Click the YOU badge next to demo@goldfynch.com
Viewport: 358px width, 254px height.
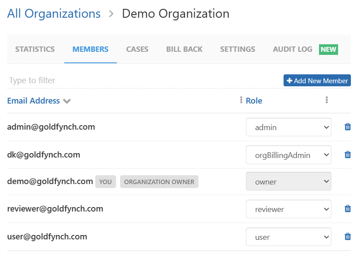coord(105,182)
